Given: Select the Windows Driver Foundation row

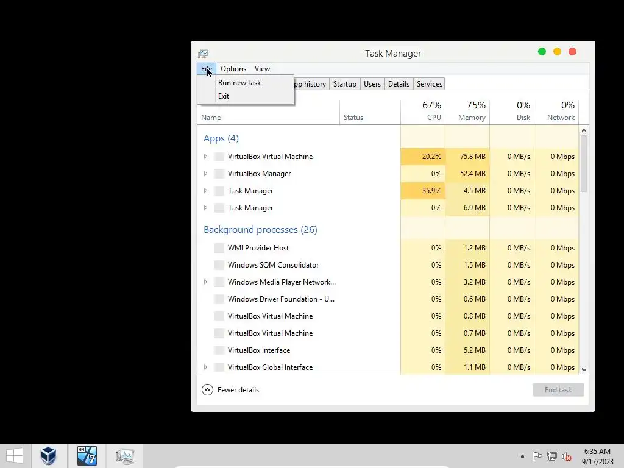Looking at the screenshot, I should click(x=388, y=299).
